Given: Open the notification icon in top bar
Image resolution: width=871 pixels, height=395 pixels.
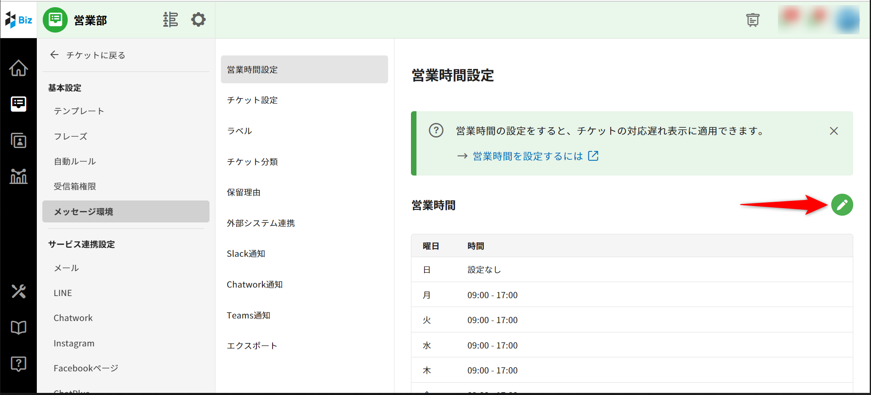Looking at the screenshot, I should click(752, 20).
